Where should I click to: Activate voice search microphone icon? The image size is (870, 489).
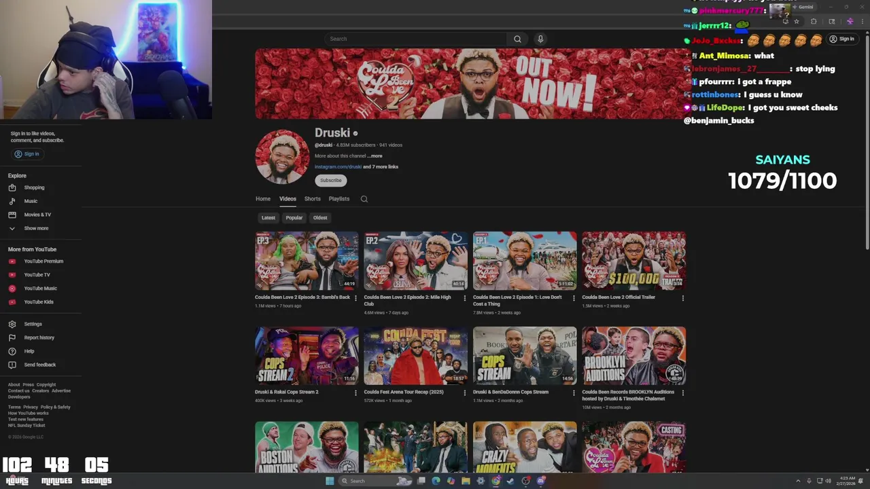pyautogui.click(x=540, y=39)
